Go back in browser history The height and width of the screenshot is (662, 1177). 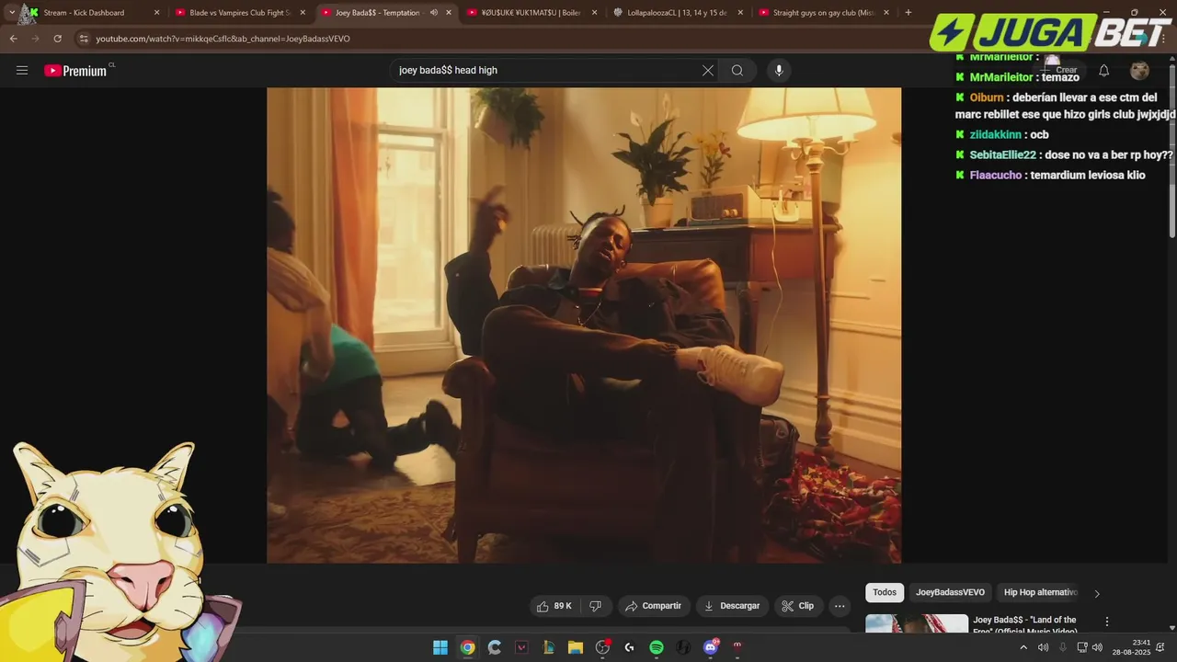click(13, 39)
